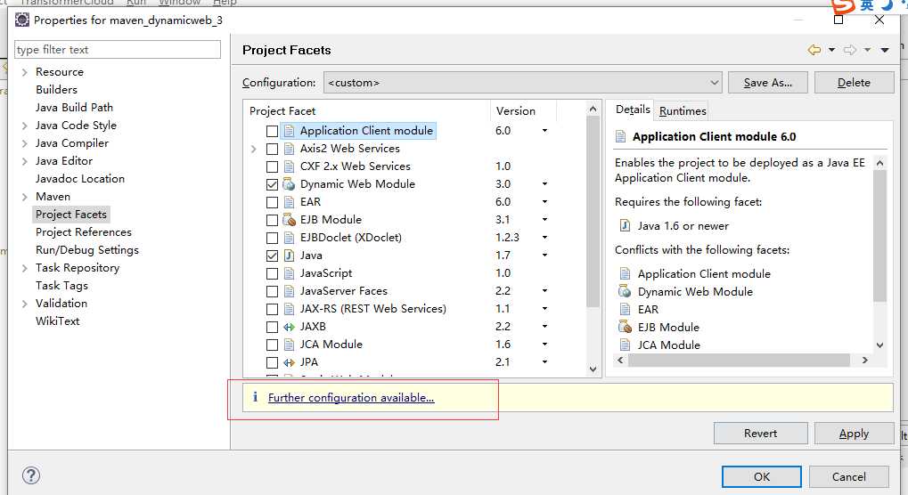Image resolution: width=908 pixels, height=495 pixels.
Task: Click the Application Client module facet icon
Action: (289, 131)
